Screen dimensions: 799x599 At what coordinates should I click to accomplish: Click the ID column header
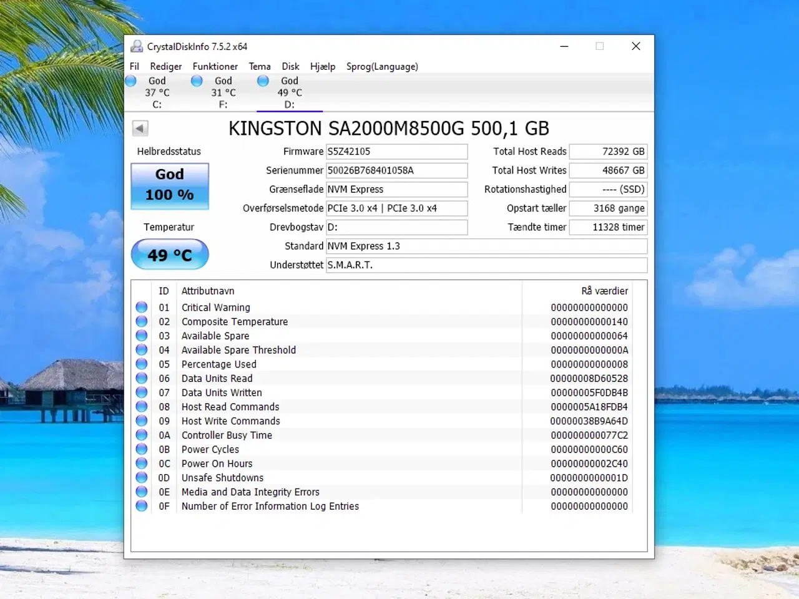tap(164, 291)
